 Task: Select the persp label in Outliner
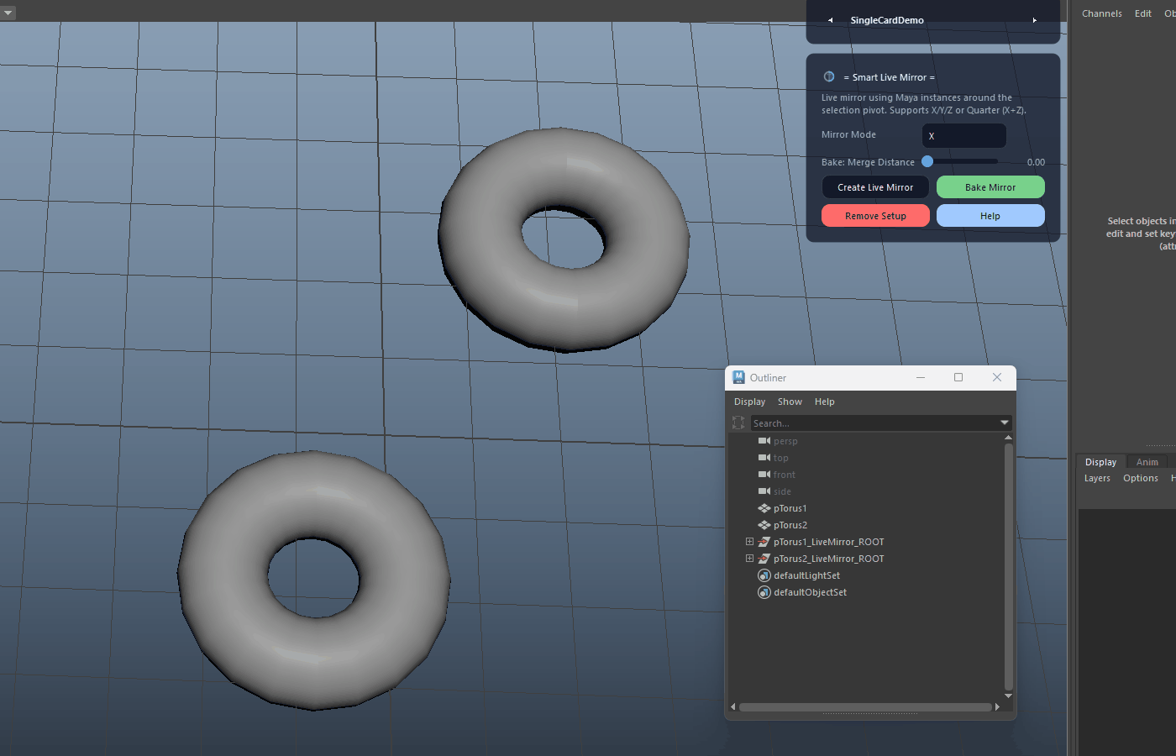tap(785, 441)
